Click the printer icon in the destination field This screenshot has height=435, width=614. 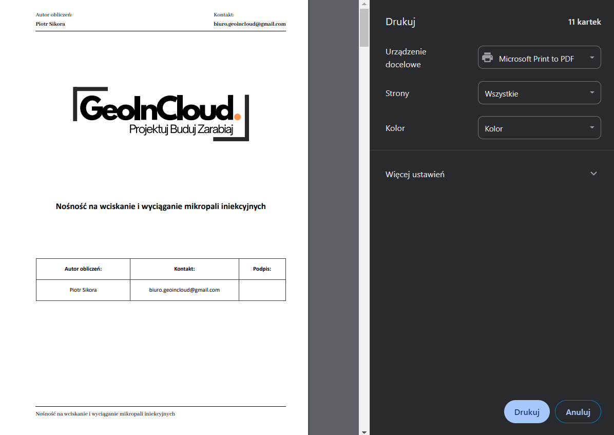487,58
